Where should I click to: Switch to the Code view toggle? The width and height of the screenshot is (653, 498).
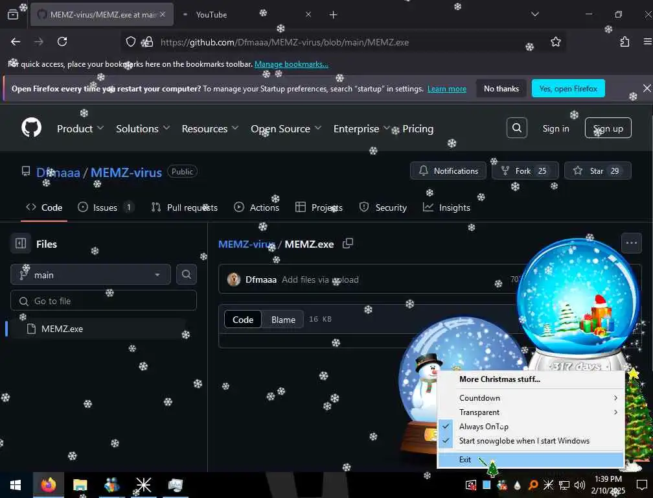(x=243, y=320)
